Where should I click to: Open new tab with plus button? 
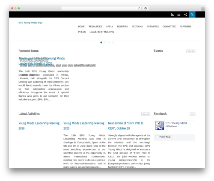(x=203, y=9)
